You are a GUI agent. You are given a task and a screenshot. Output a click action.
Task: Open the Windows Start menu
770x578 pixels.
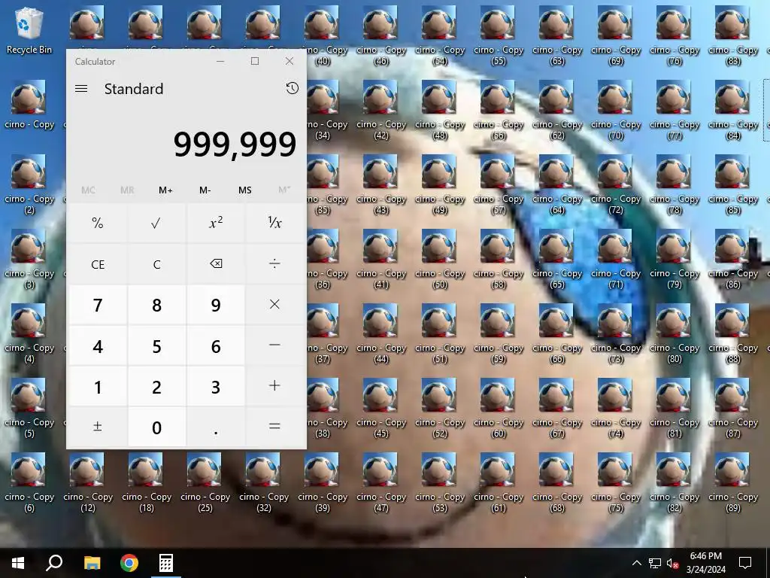click(18, 563)
